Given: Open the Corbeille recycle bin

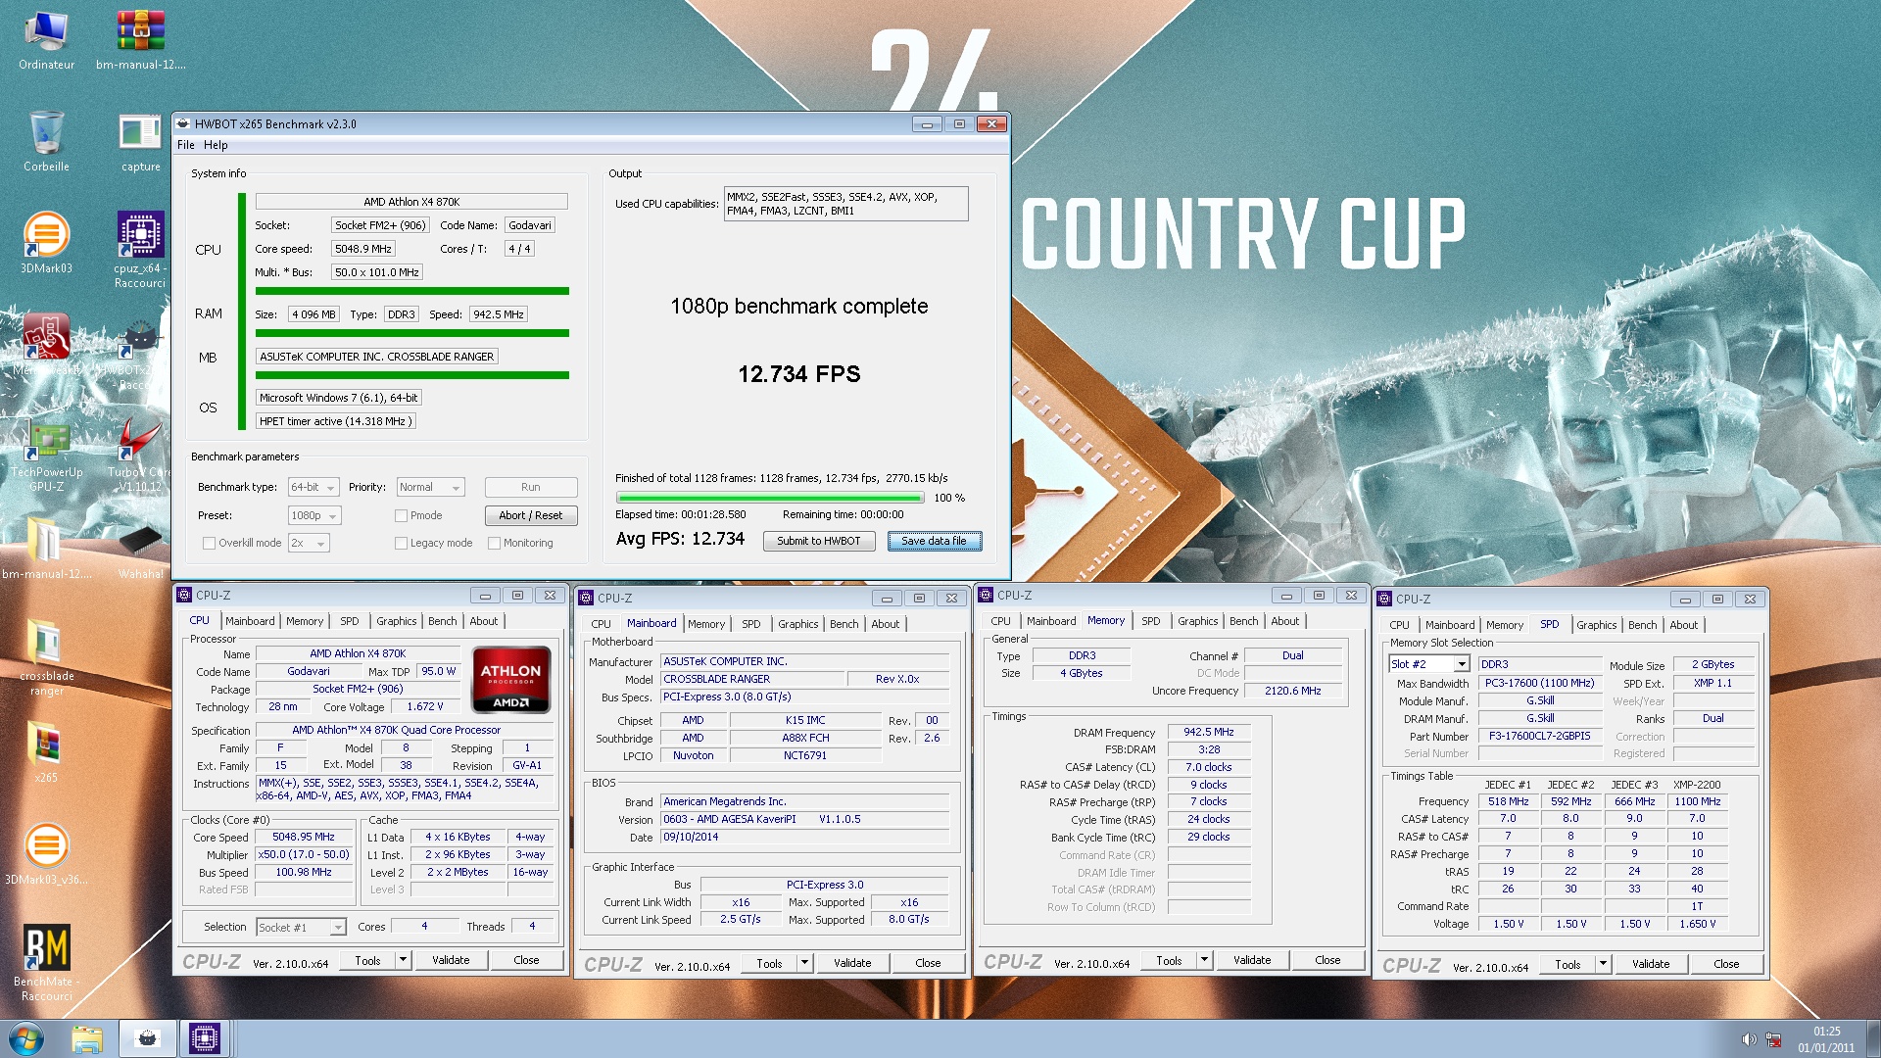Looking at the screenshot, I should 46,142.
